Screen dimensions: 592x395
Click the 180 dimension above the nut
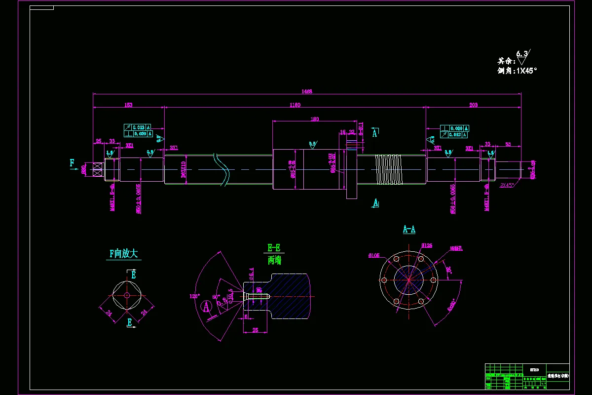[315, 119]
